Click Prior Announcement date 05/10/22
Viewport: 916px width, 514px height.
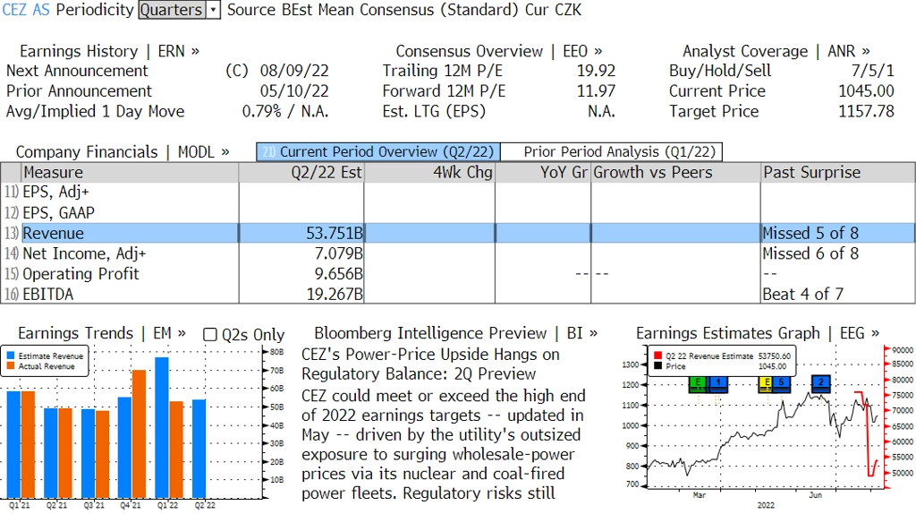tap(294, 91)
